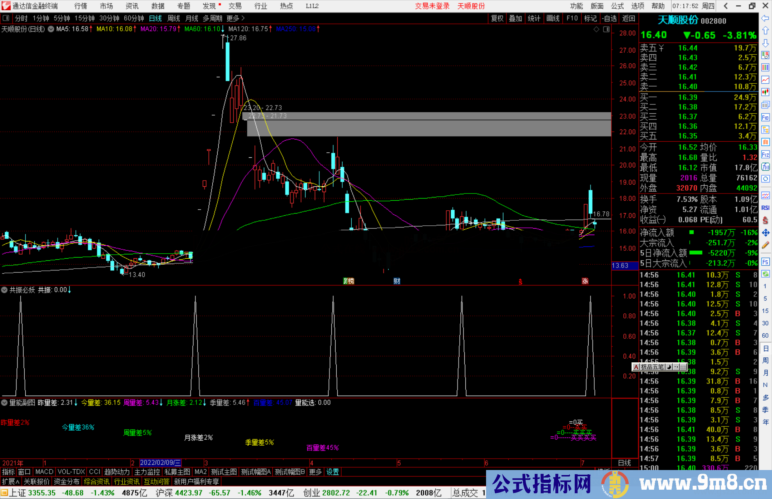Open the 资金分布 bottom tab

[66, 481]
